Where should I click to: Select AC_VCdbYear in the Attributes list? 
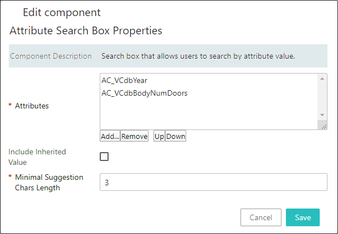124,80
